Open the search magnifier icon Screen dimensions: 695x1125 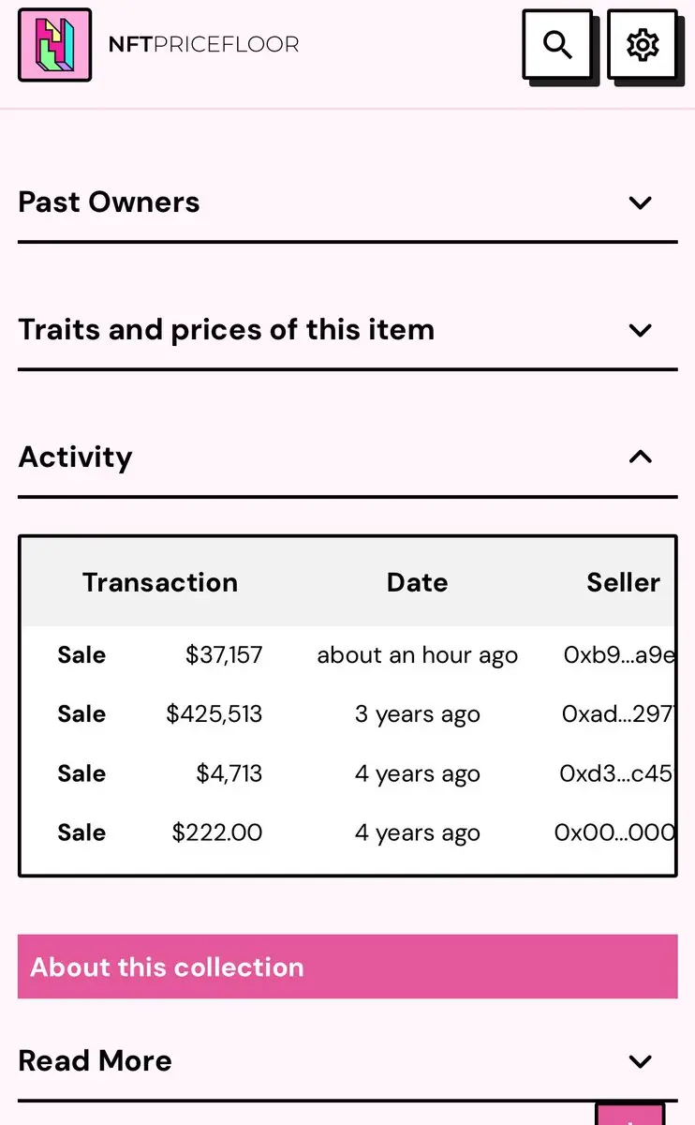557,44
